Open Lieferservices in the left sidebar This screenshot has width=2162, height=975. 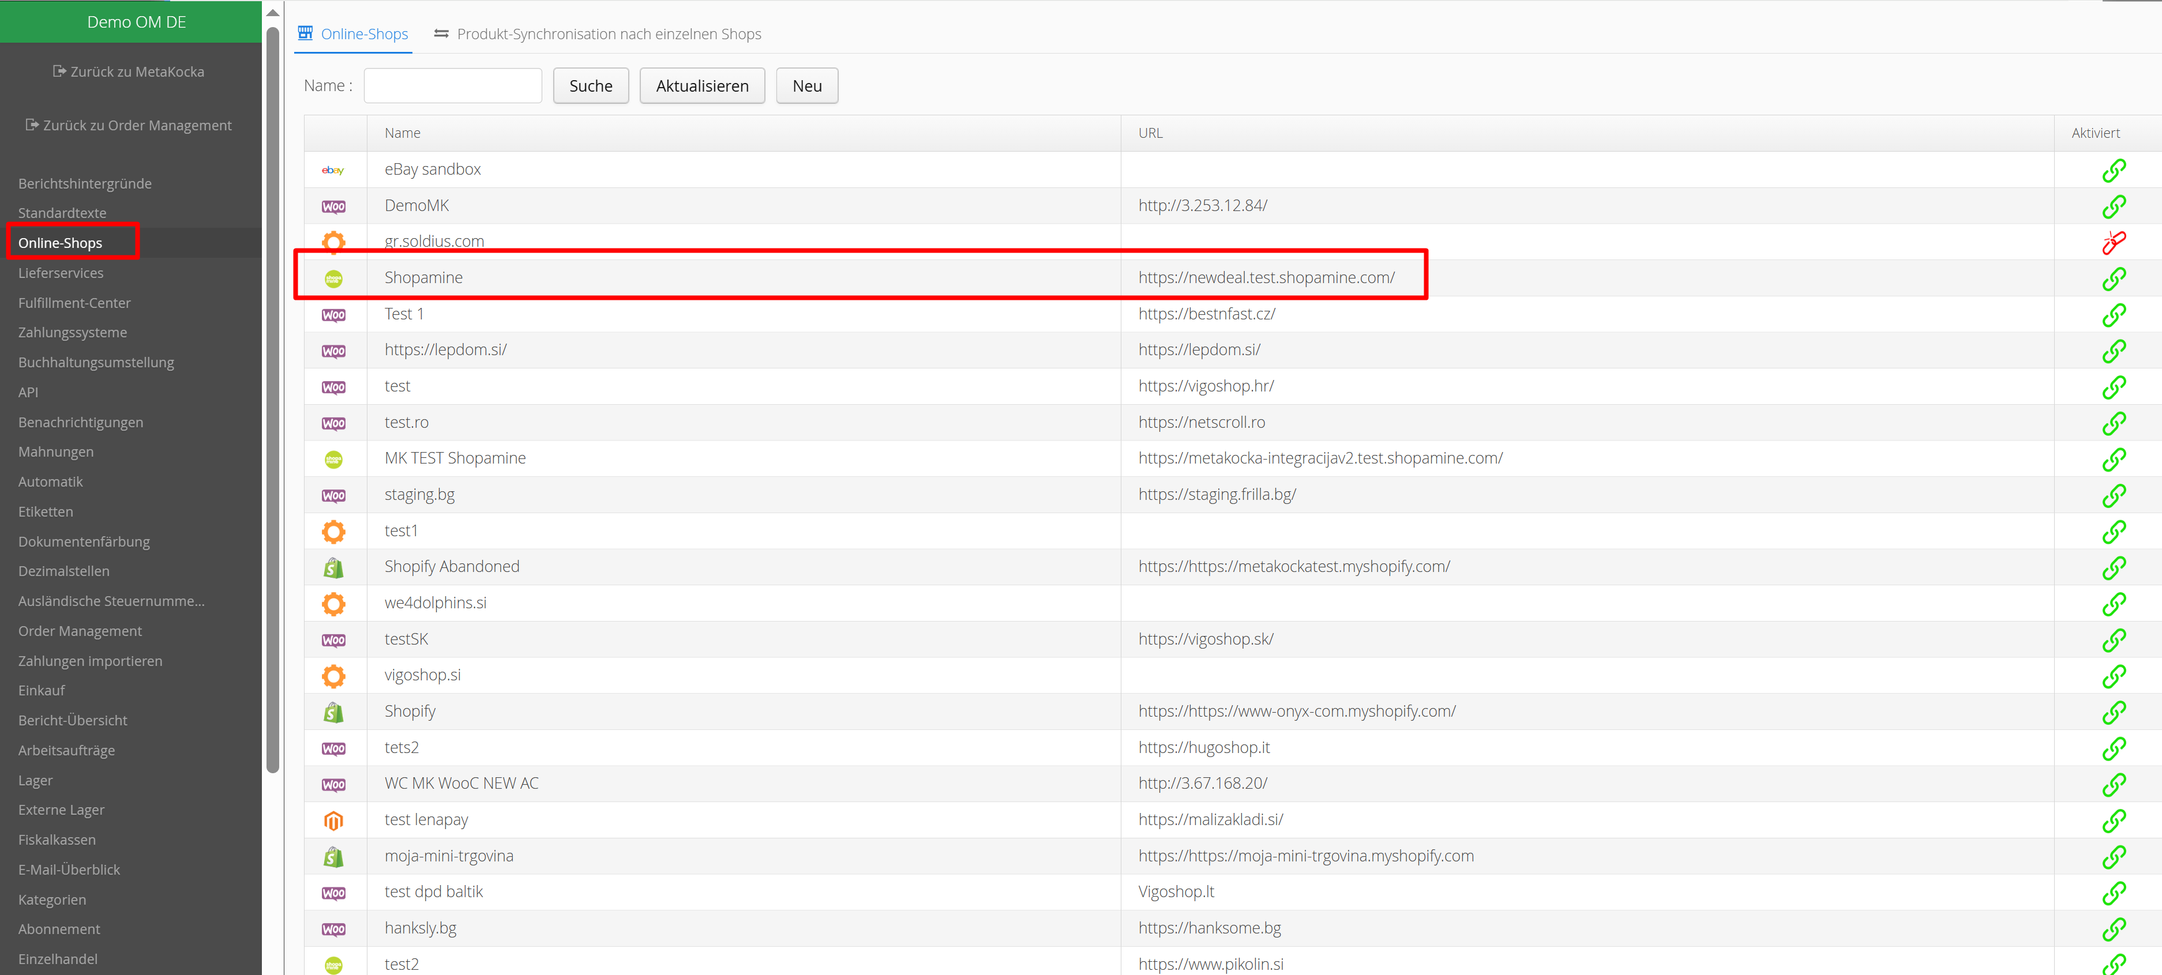click(x=61, y=273)
